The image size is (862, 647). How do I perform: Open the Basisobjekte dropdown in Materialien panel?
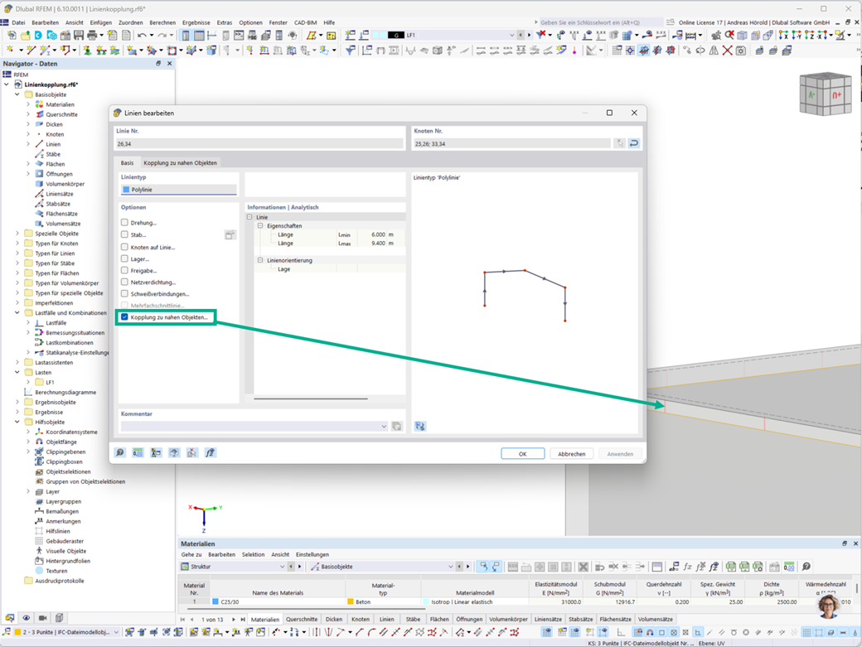[451, 567]
